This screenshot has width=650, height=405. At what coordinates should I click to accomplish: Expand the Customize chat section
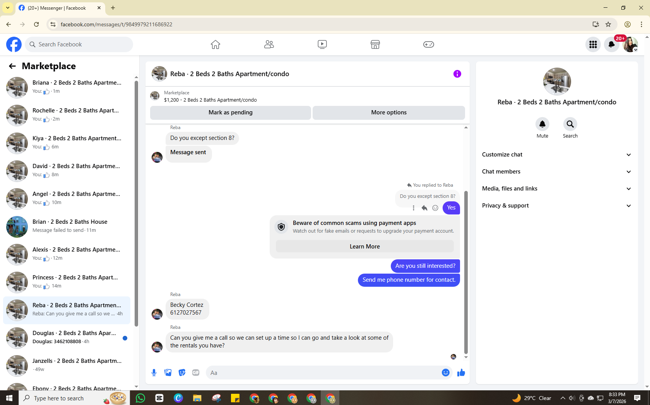pyautogui.click(x=557, y=155)
